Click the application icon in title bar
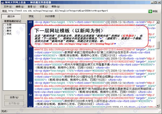 point(2,2)
